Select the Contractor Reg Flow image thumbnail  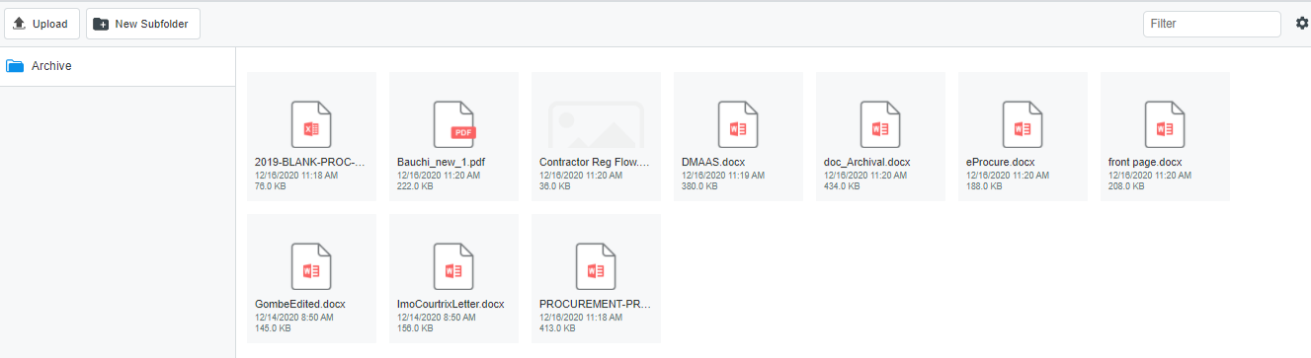point(596,124)
